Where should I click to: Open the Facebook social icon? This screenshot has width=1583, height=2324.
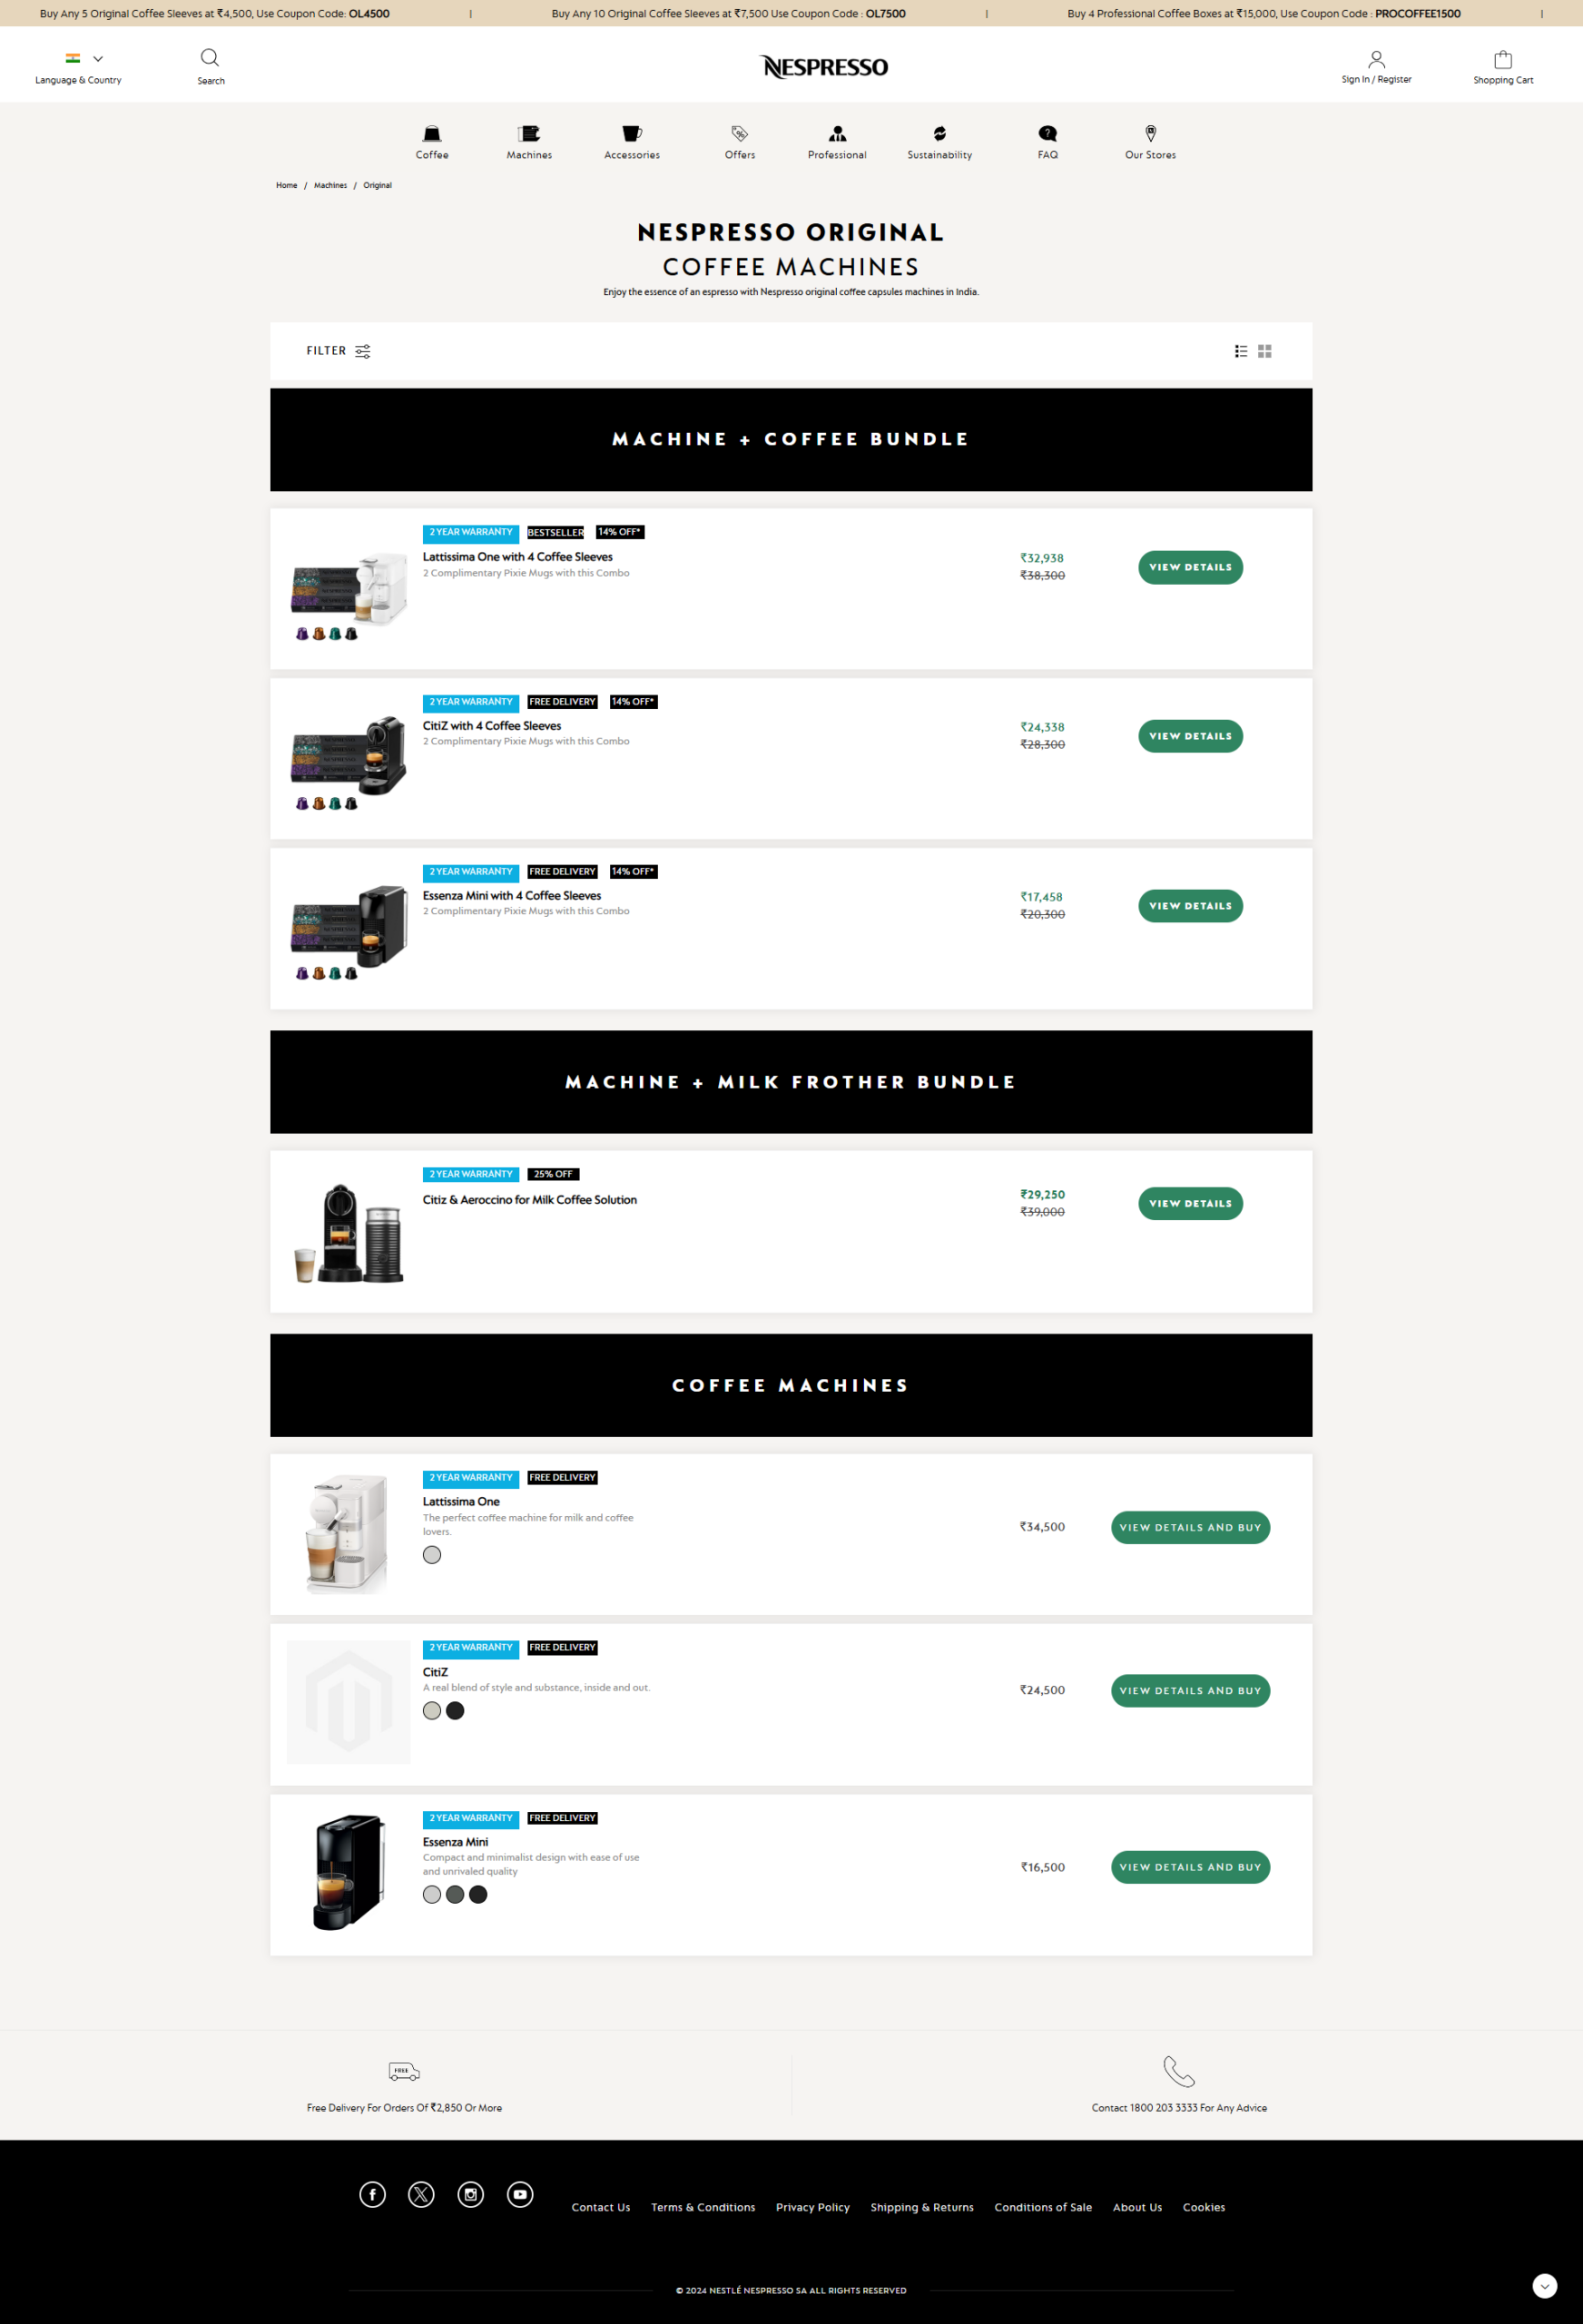[372, 2194]
